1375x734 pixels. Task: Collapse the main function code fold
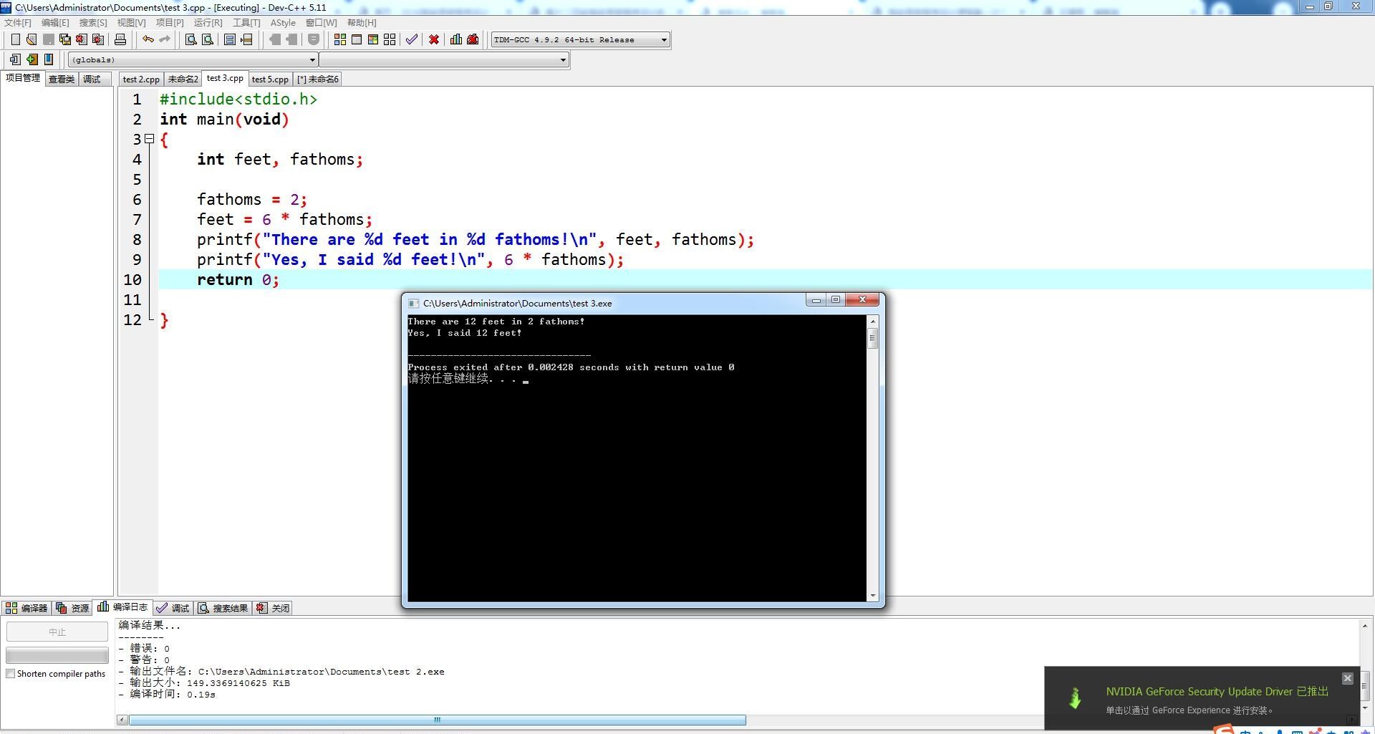click(149, 139)
